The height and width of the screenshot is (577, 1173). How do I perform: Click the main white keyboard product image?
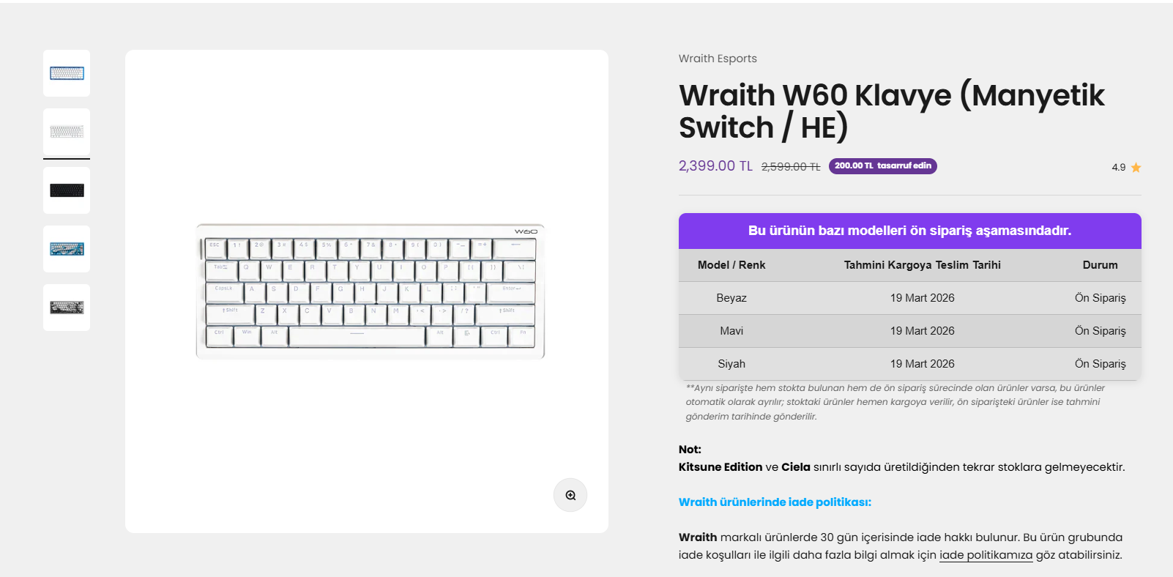pos(370,291)
